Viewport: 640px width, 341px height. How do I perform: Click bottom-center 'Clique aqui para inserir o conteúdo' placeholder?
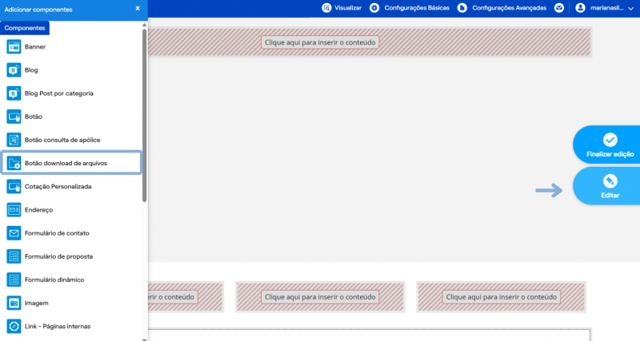(320, 297)
